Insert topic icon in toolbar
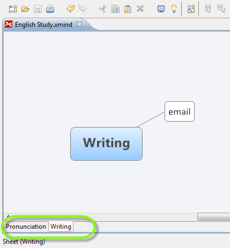Viewport: 230px width, 248px height. (x=208, y=9)
